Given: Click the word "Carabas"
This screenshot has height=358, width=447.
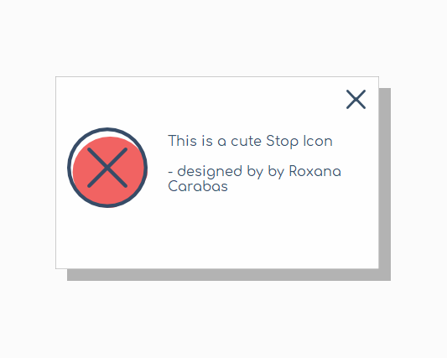Looking at the screenshot, I should [x=198, y=186].
